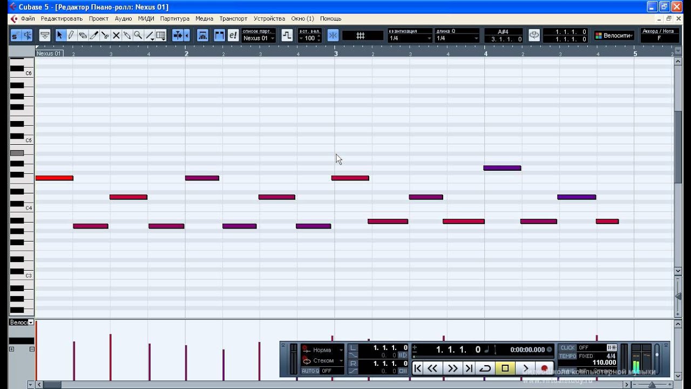Click the Rewind transport button
The width and height of the screenshot is (691, 389).
tap(432, 368)
